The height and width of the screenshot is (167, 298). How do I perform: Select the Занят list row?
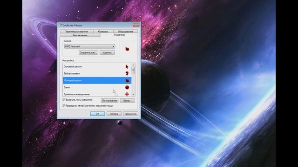pos(97,87)
